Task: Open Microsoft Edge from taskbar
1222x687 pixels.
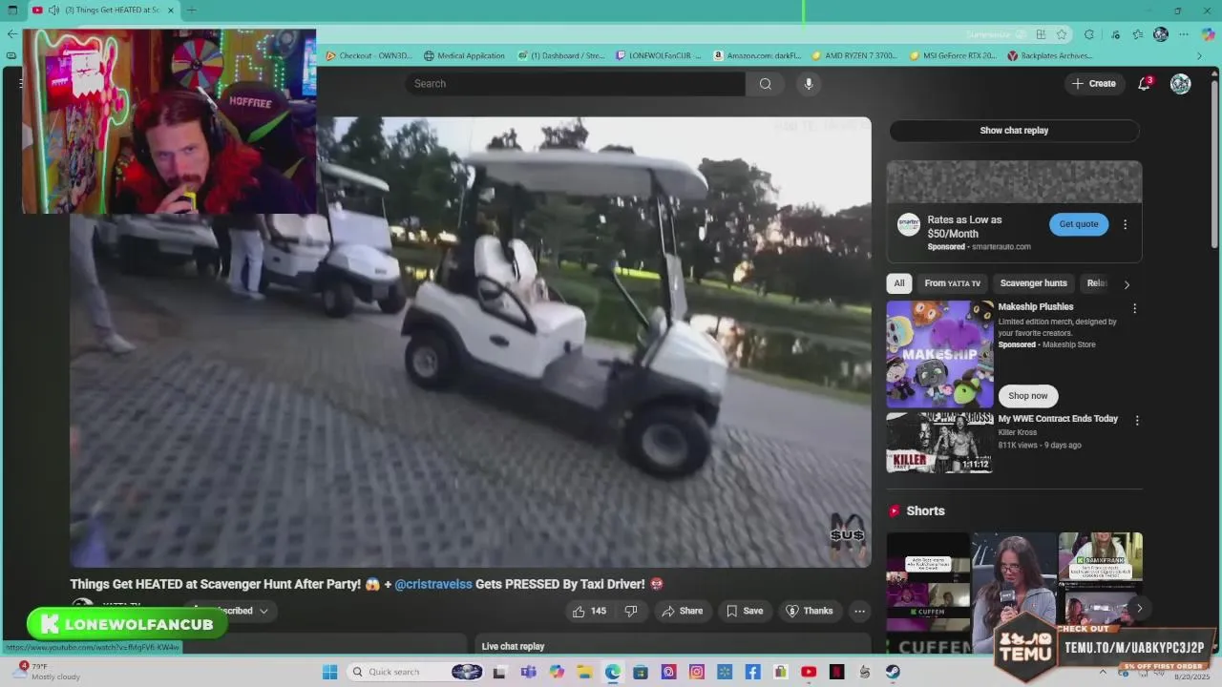Action: pyautogui.click(x=612, y=672)
